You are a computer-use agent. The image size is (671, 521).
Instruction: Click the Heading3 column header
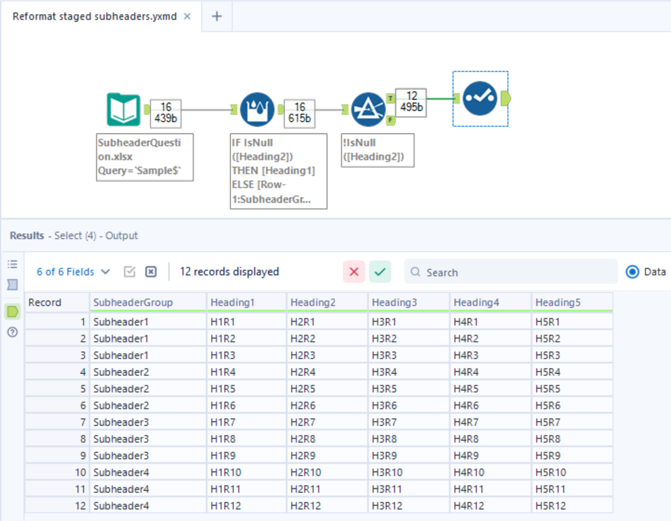[408, 302]
